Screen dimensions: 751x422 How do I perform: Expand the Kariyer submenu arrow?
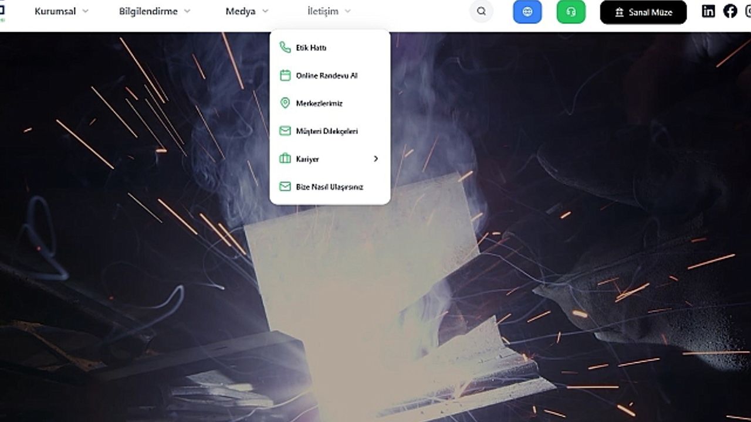click(375, 159)
